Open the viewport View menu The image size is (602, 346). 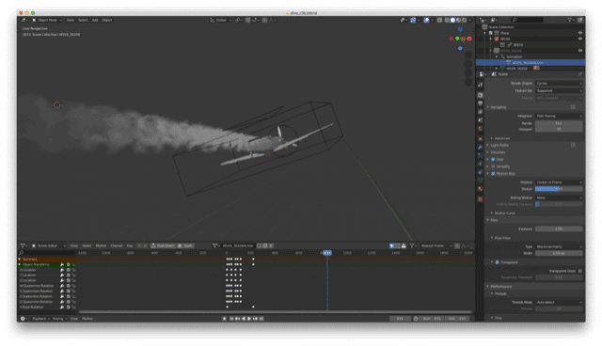[x=71, y=20]
